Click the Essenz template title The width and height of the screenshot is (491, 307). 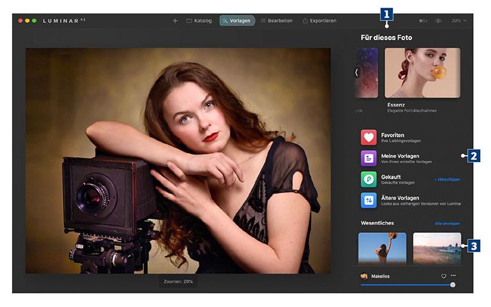(x=396, y=105)
